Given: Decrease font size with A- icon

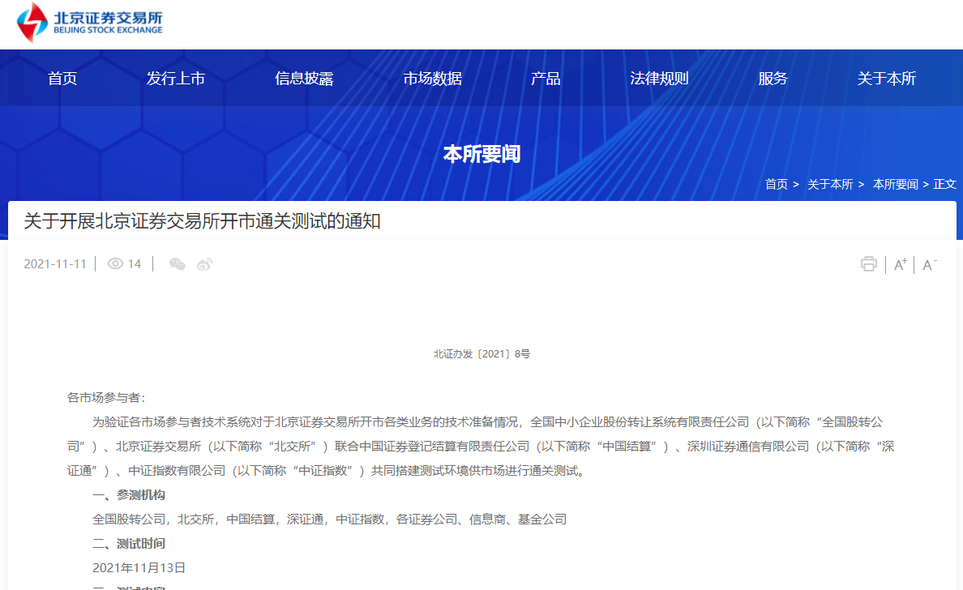Looking at the screenshot, I should coord(930,265).
